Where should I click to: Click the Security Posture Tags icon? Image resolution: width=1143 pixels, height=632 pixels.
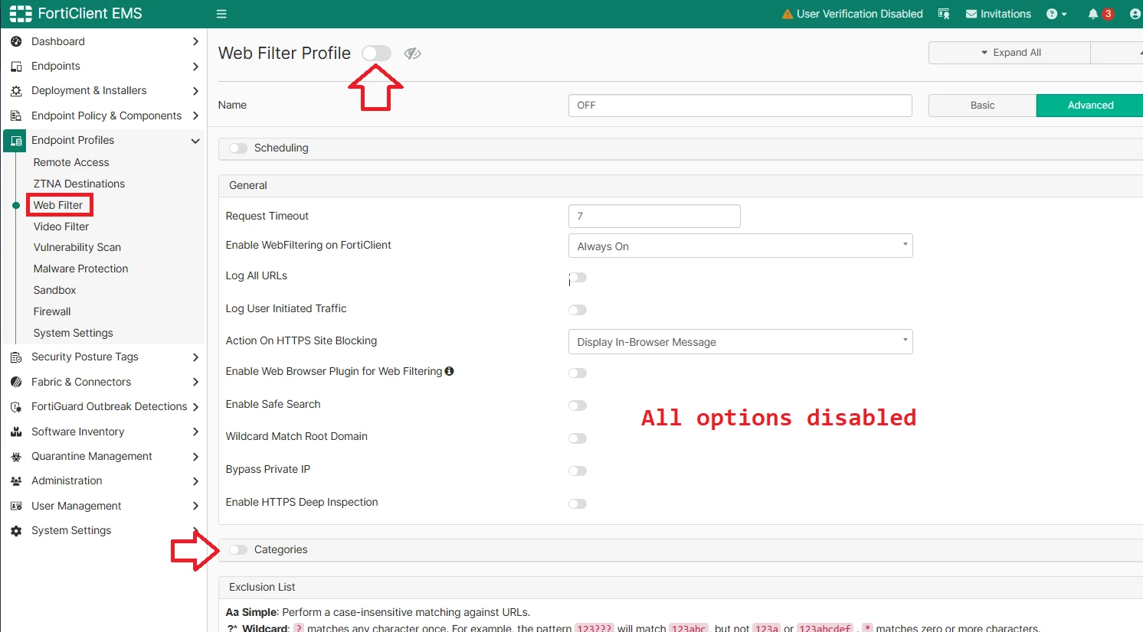coord(16,357)
